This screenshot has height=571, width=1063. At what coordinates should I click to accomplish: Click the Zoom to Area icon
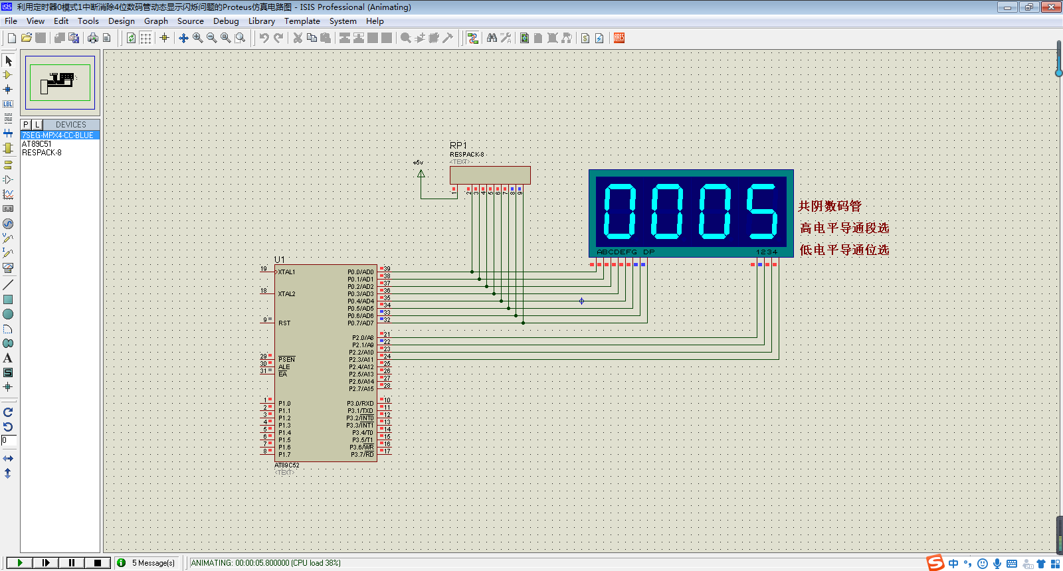tap(240, 38)
